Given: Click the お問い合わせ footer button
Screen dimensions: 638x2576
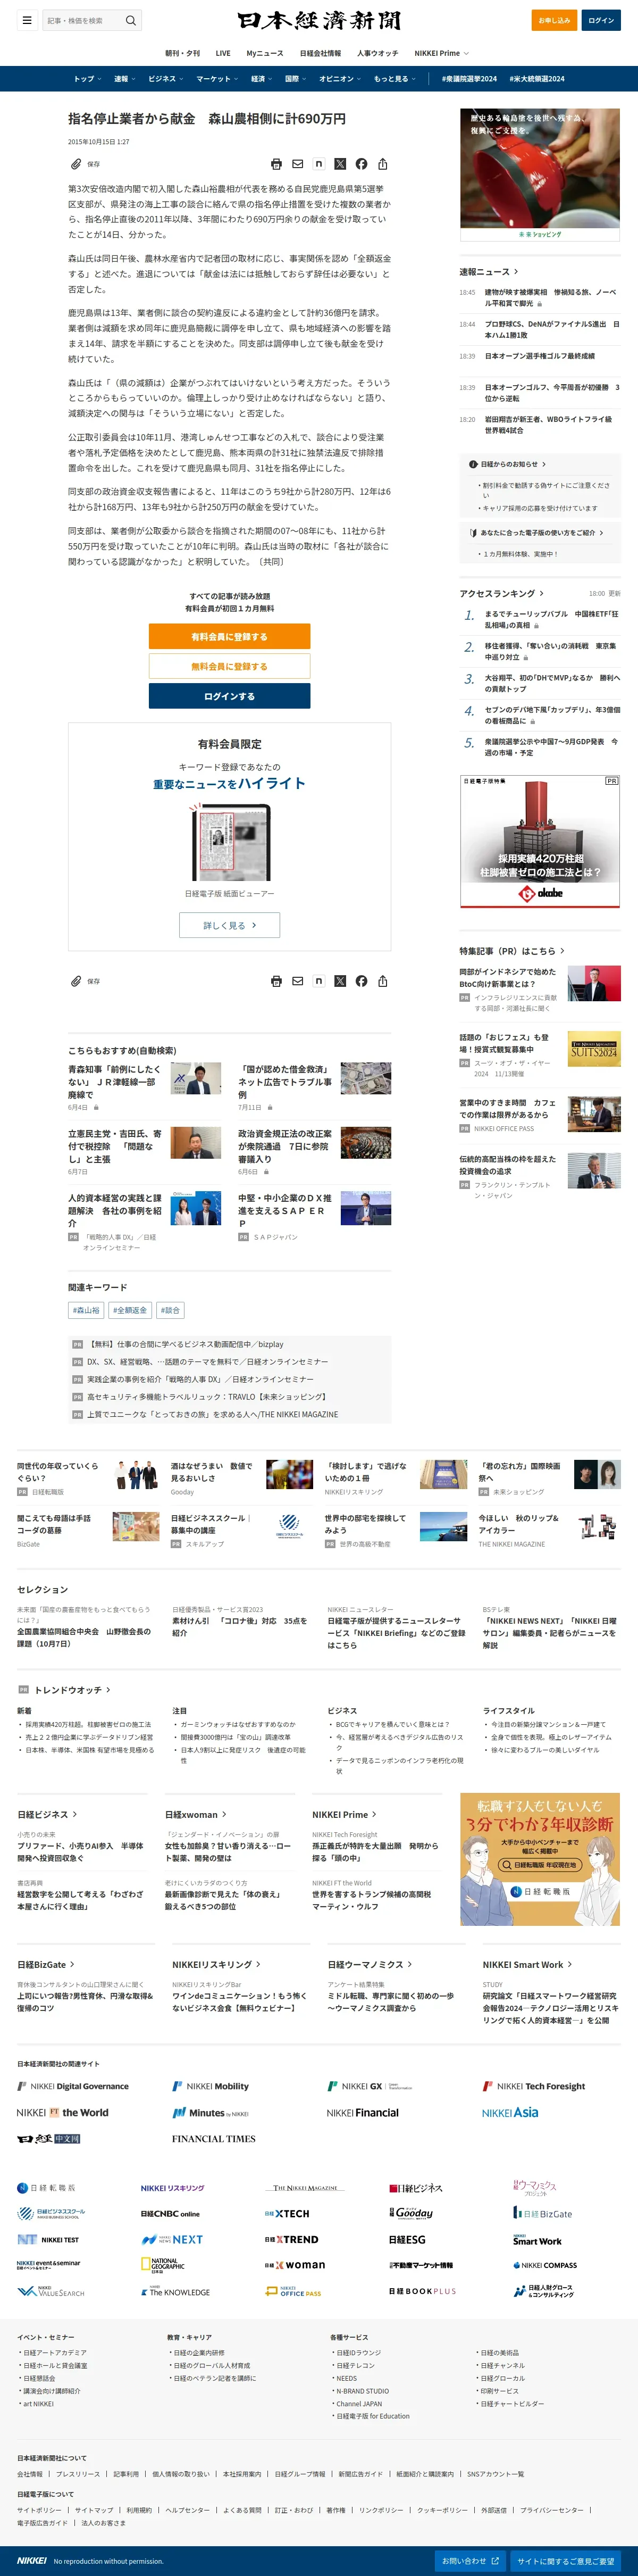Looking at the screenshot, I should 471,2560.
